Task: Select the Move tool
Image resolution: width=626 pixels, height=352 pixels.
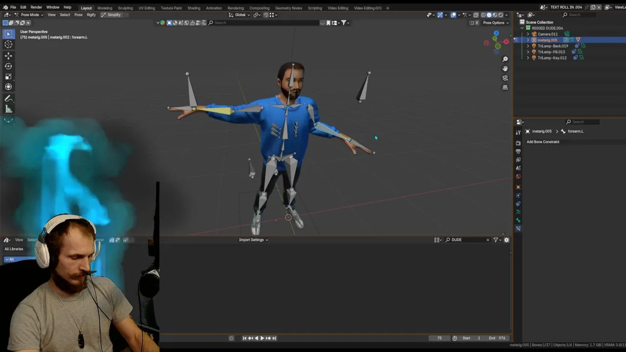Action: (8, 56)
